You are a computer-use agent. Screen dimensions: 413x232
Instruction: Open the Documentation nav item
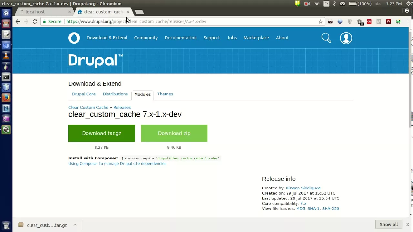tap(180, 38)
